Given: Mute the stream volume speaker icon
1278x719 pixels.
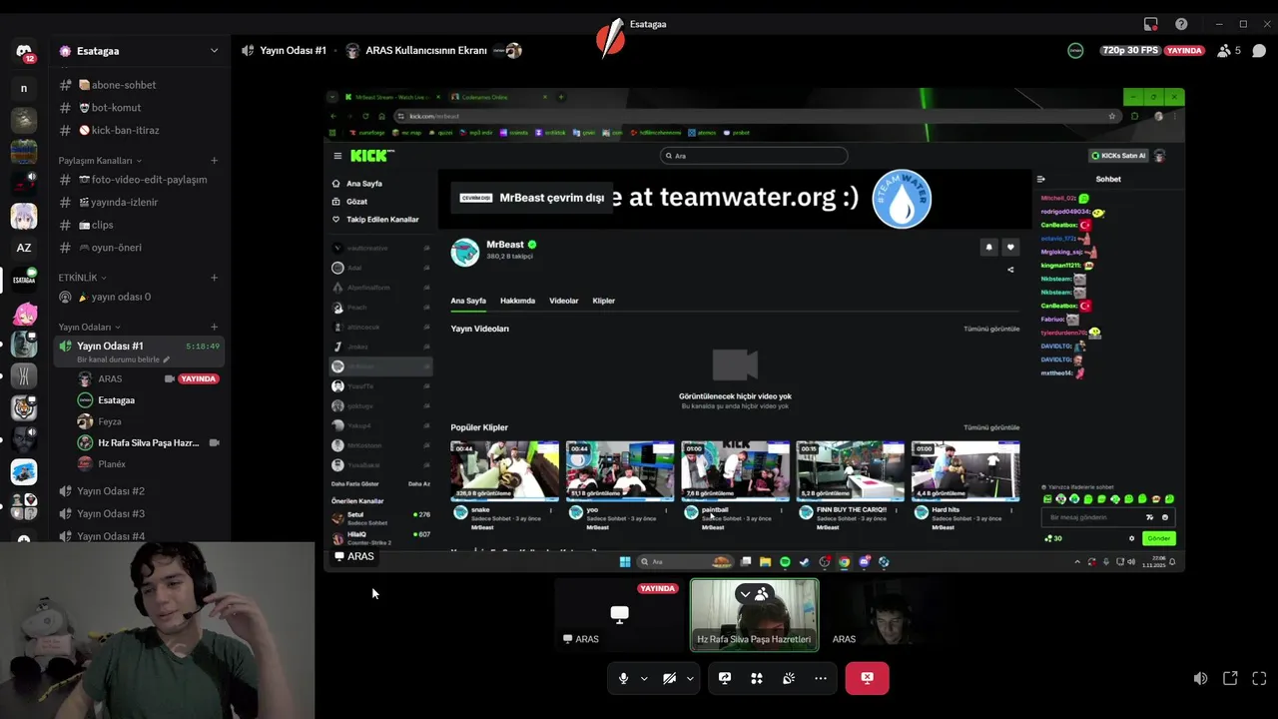Looking at the screenshot, I should point(1200,678).
